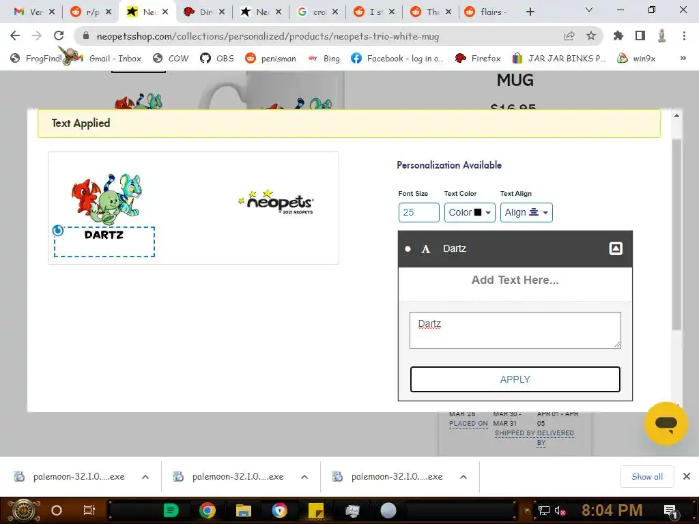The height and width of the screenshot is (524, 699).
Task: Select the Dartz layer radio dot
Action: [408, 249]
